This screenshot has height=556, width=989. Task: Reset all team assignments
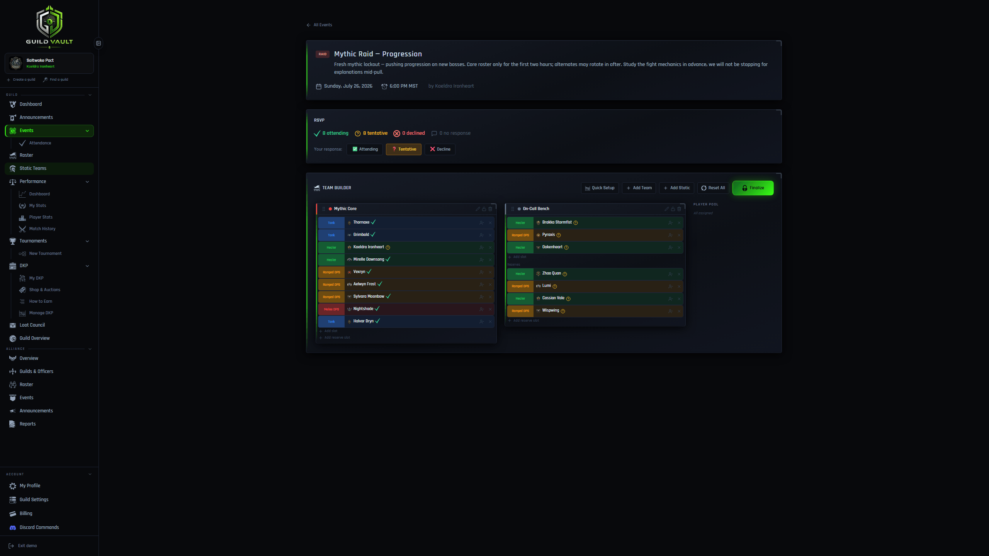pyautogui.click(x=713, y=188)
